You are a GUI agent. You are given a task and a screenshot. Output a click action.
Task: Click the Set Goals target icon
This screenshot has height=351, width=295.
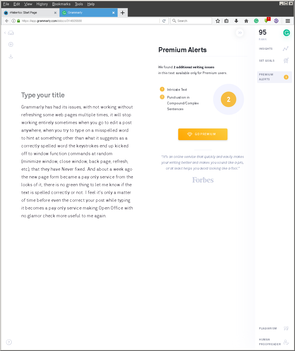[286, 60]
